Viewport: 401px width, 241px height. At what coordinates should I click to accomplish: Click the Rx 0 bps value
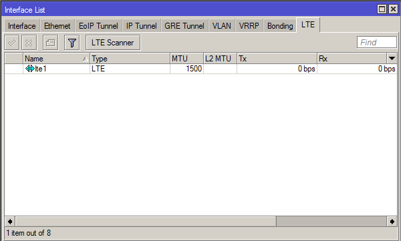tap(387, 69)
